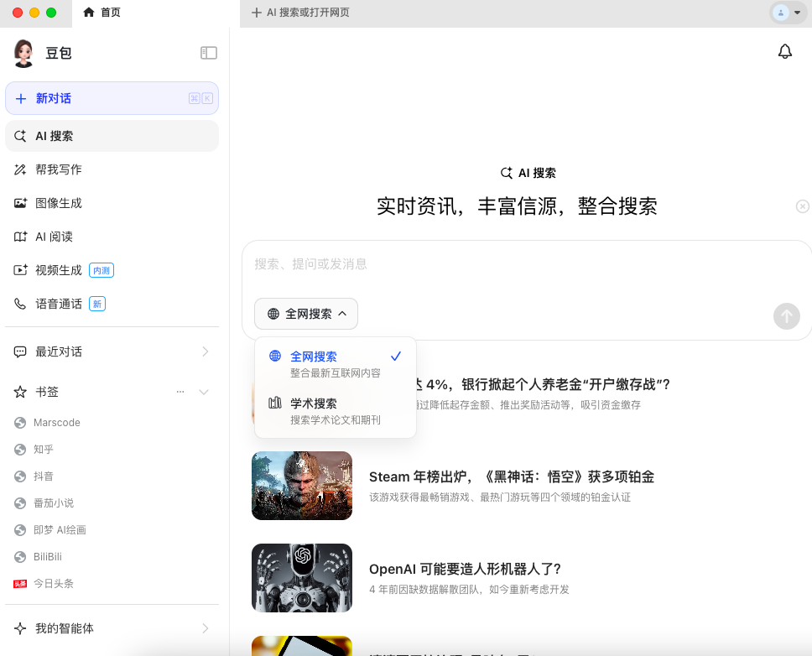The width and height of the screenshot is (812, 656).
Task: Click the blue globe icon in dropdown
Action: [275, 356]
